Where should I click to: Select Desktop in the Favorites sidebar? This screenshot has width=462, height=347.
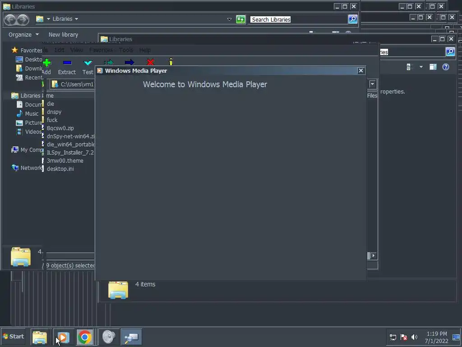coord(29,59)
